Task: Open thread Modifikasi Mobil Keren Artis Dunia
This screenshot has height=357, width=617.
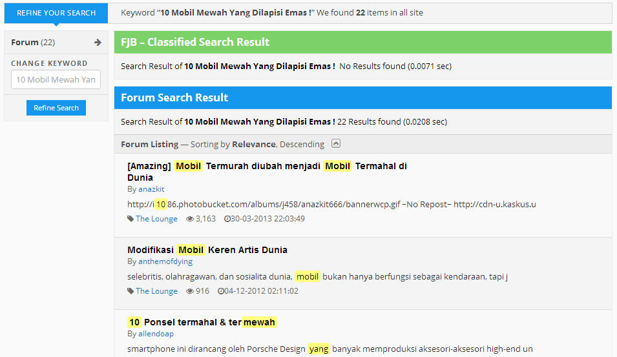Action: click(x=207, y=250)
